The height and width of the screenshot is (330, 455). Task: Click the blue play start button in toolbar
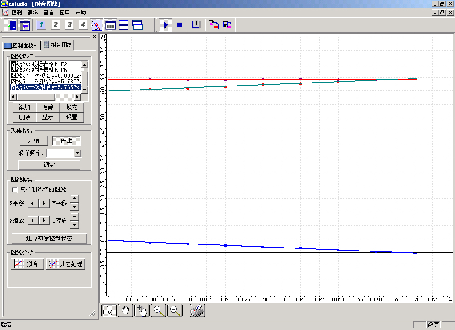tap(165, 25)
